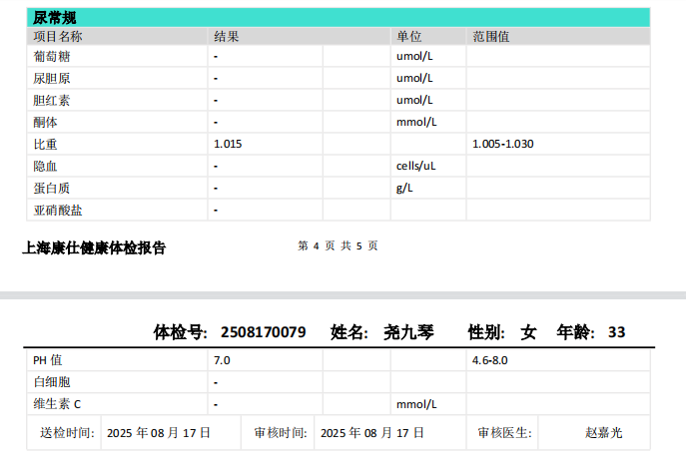This screenshot has height=474, width=686.
Task: Click the mmol/L unit for 酮体
Action: coord(416,122)
